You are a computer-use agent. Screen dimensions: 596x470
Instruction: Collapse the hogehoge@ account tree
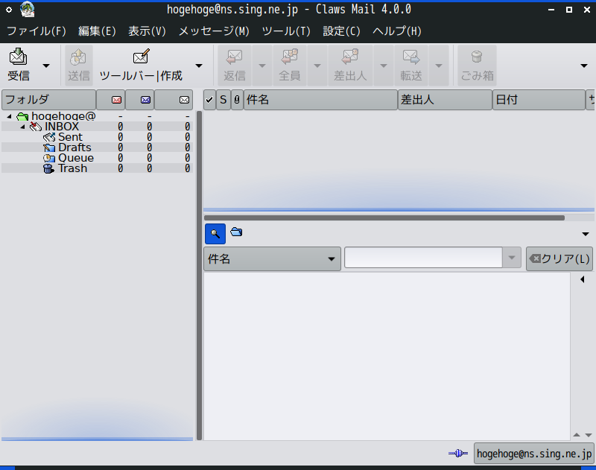[x=9, y=116]
